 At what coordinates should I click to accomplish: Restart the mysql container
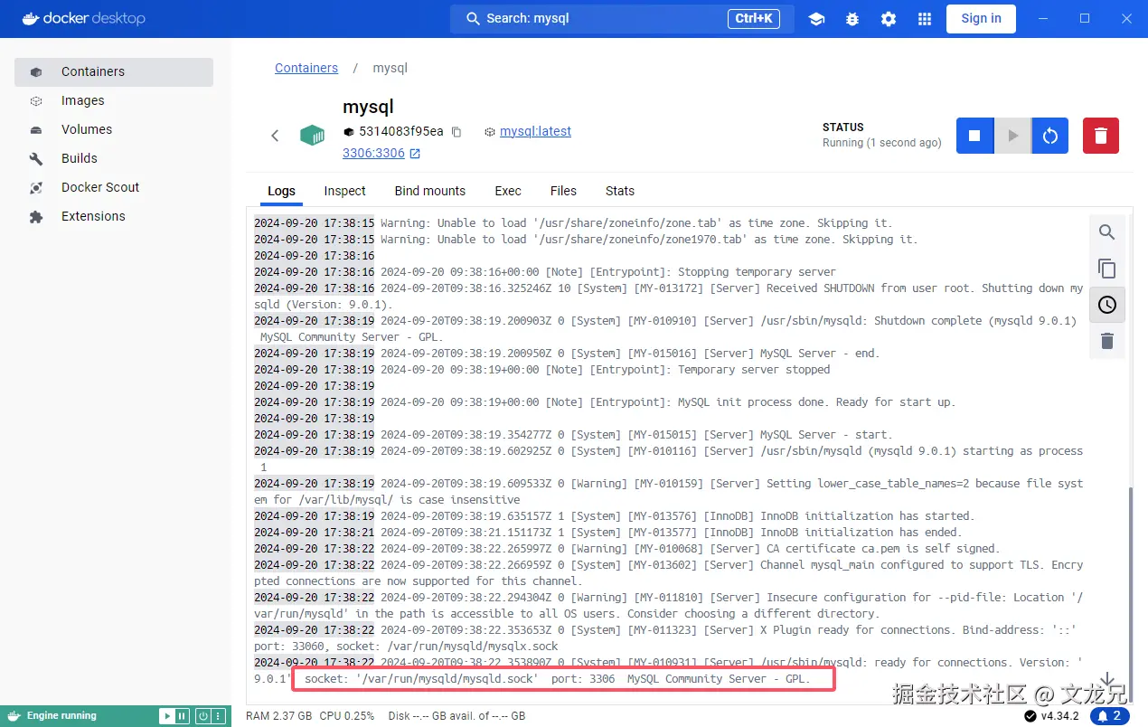(x=1050, y=136)
